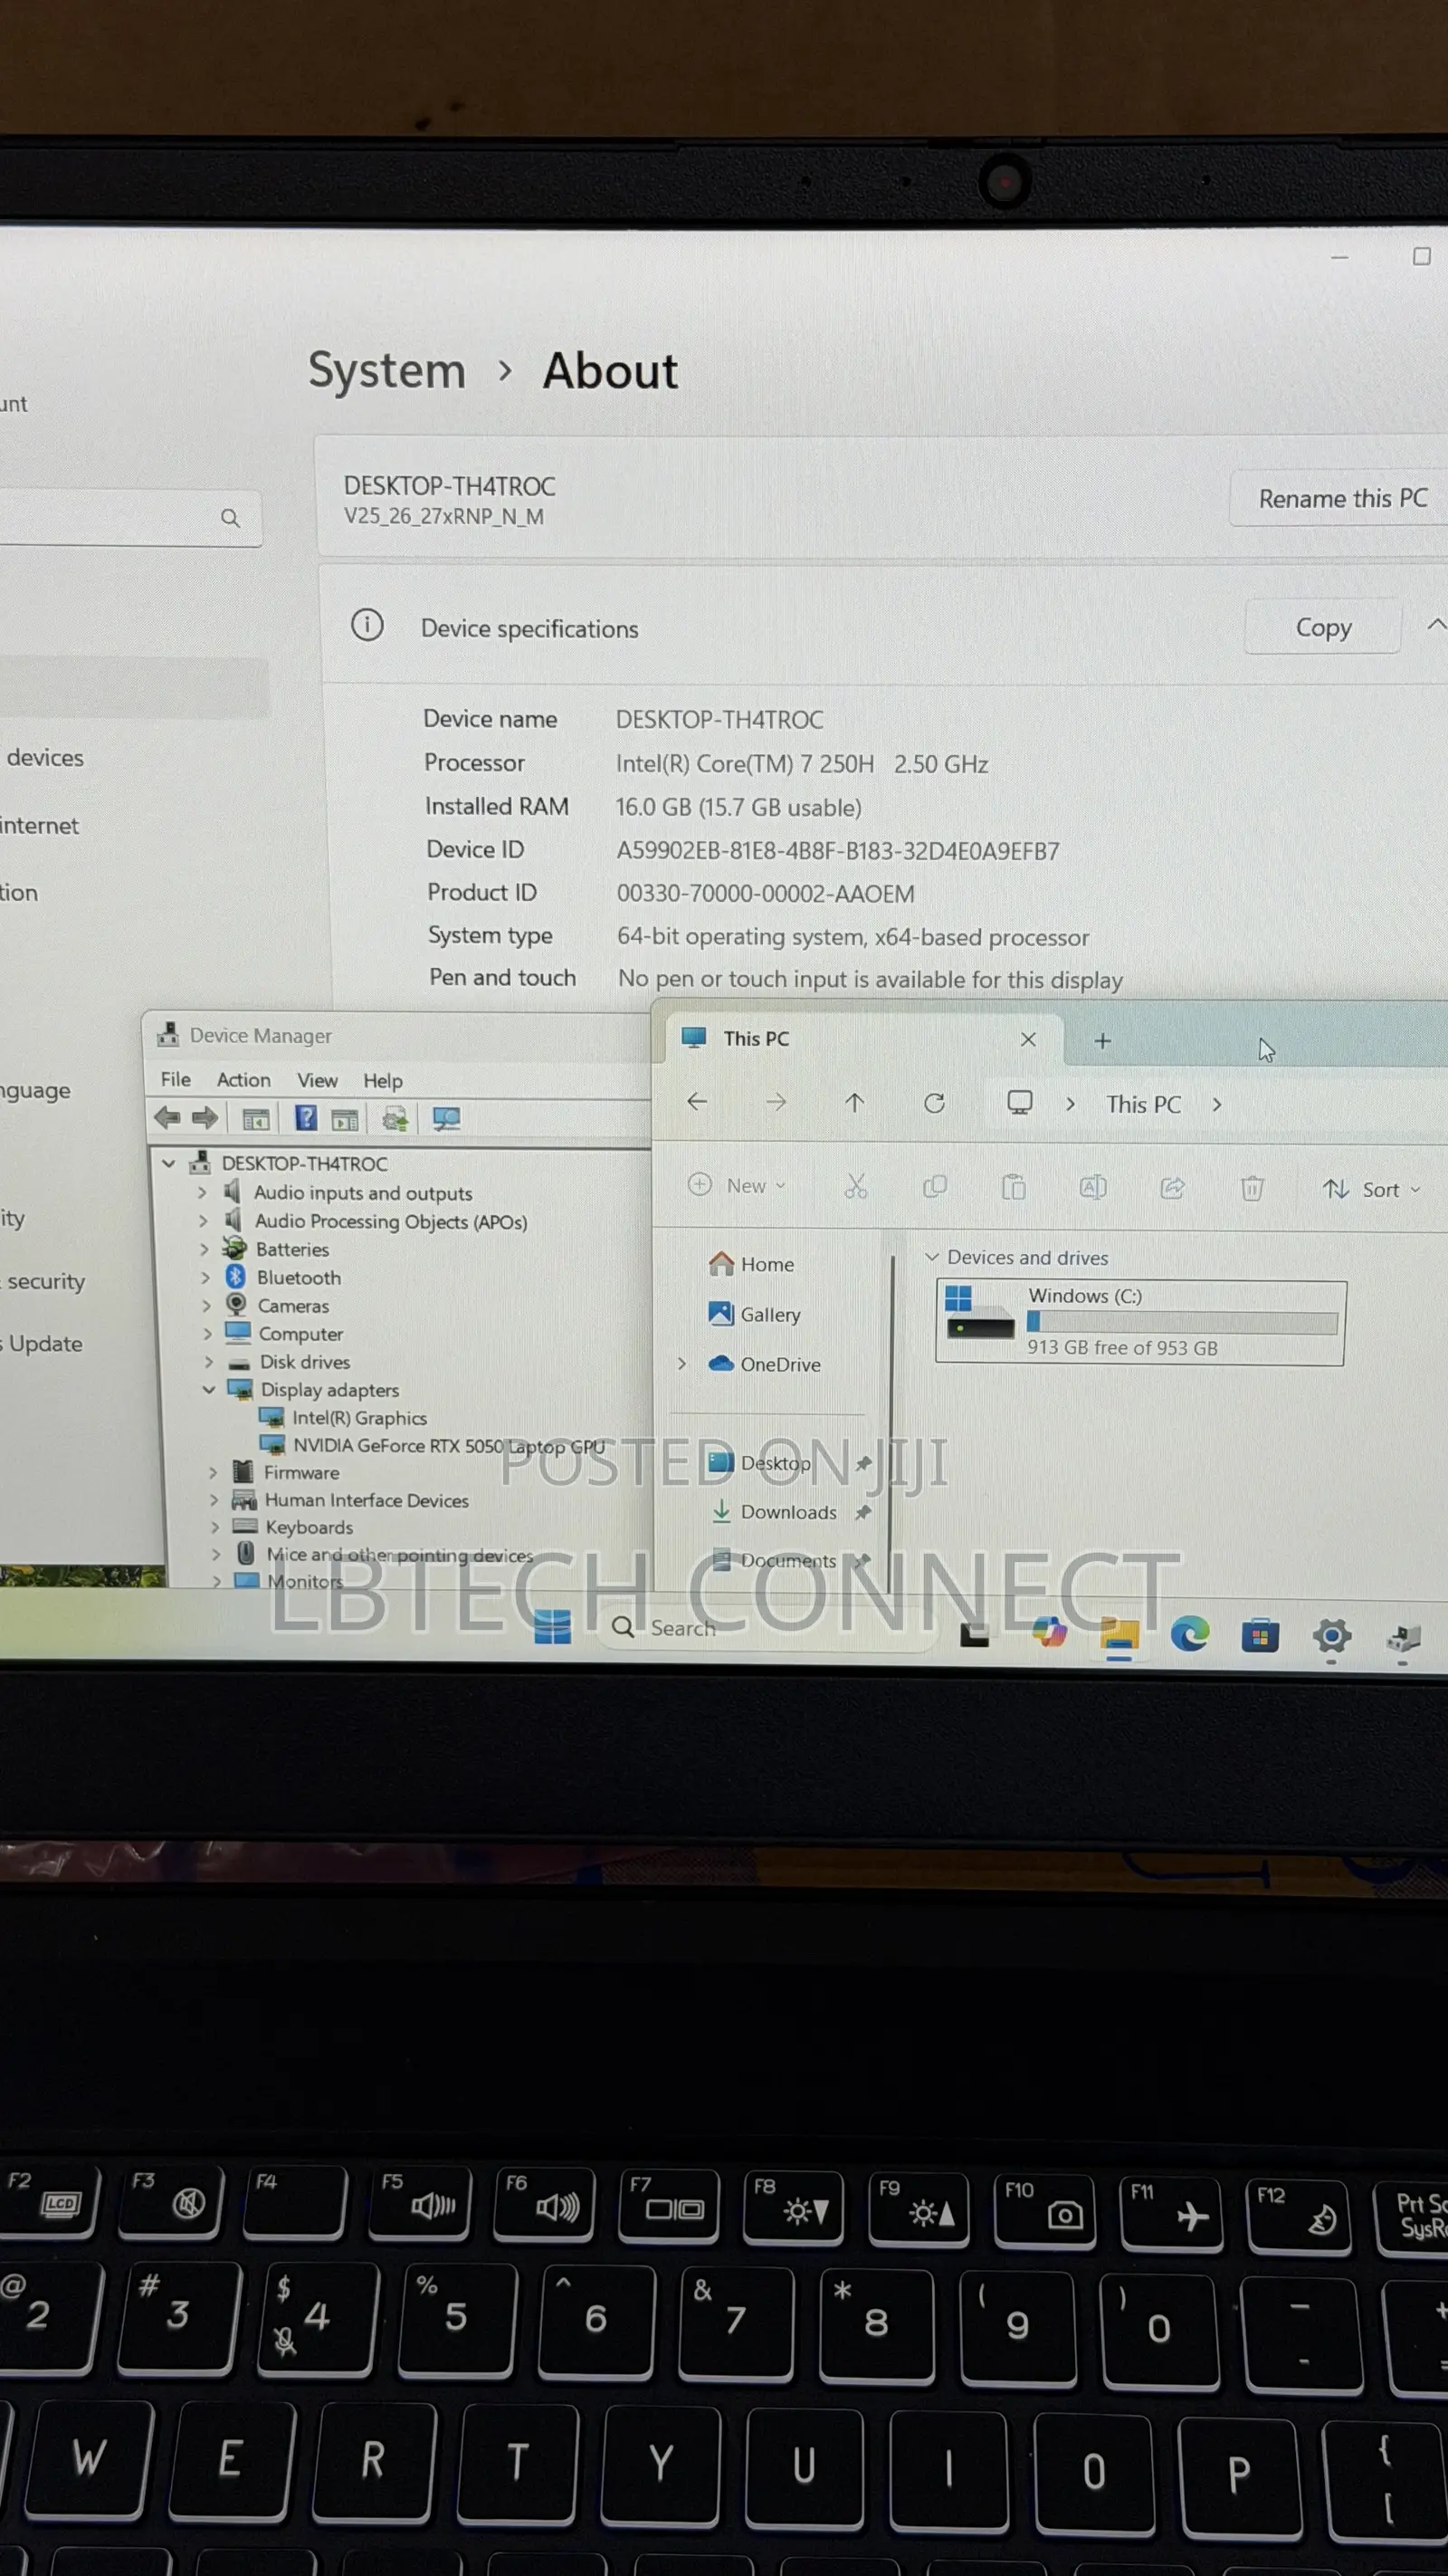Collapse Devices and drives group

pos(931,1257)
